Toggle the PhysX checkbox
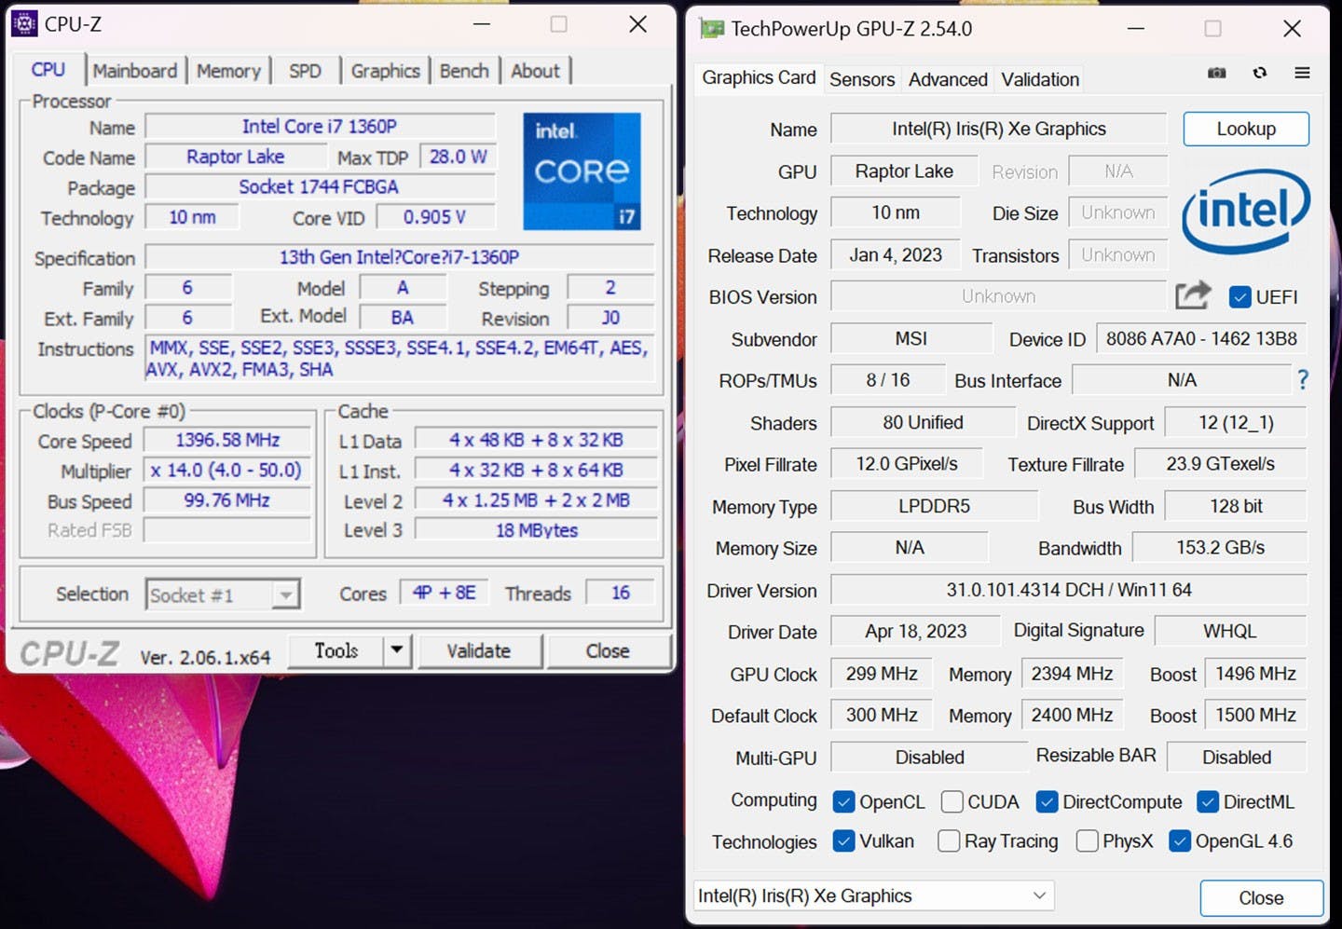1342x929 pixels. click(1087, 840)
